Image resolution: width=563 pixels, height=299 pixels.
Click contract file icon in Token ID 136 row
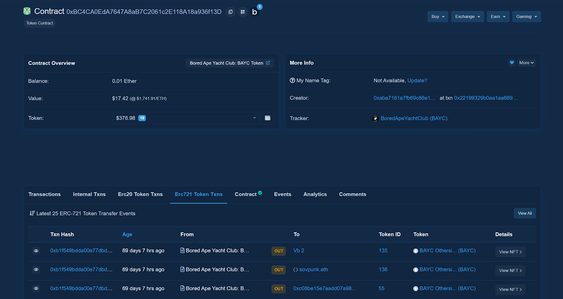[182, 269]
